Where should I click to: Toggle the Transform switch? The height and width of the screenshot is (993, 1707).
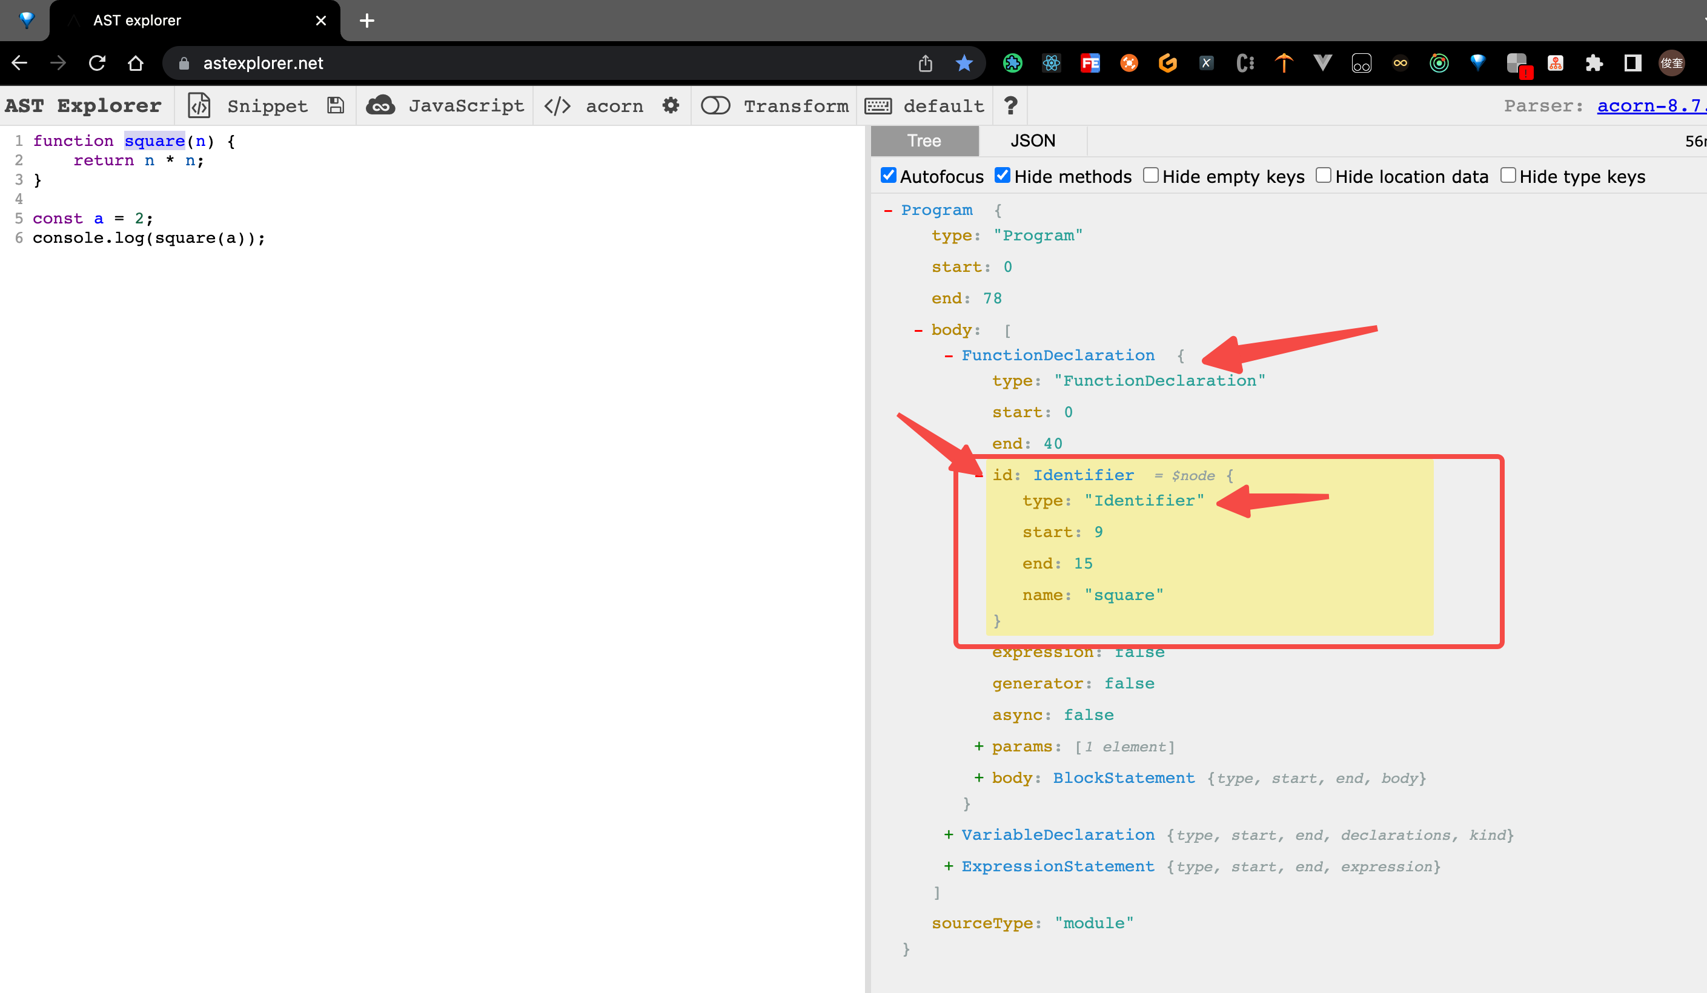pyautogui.click(x=715, y=105)
